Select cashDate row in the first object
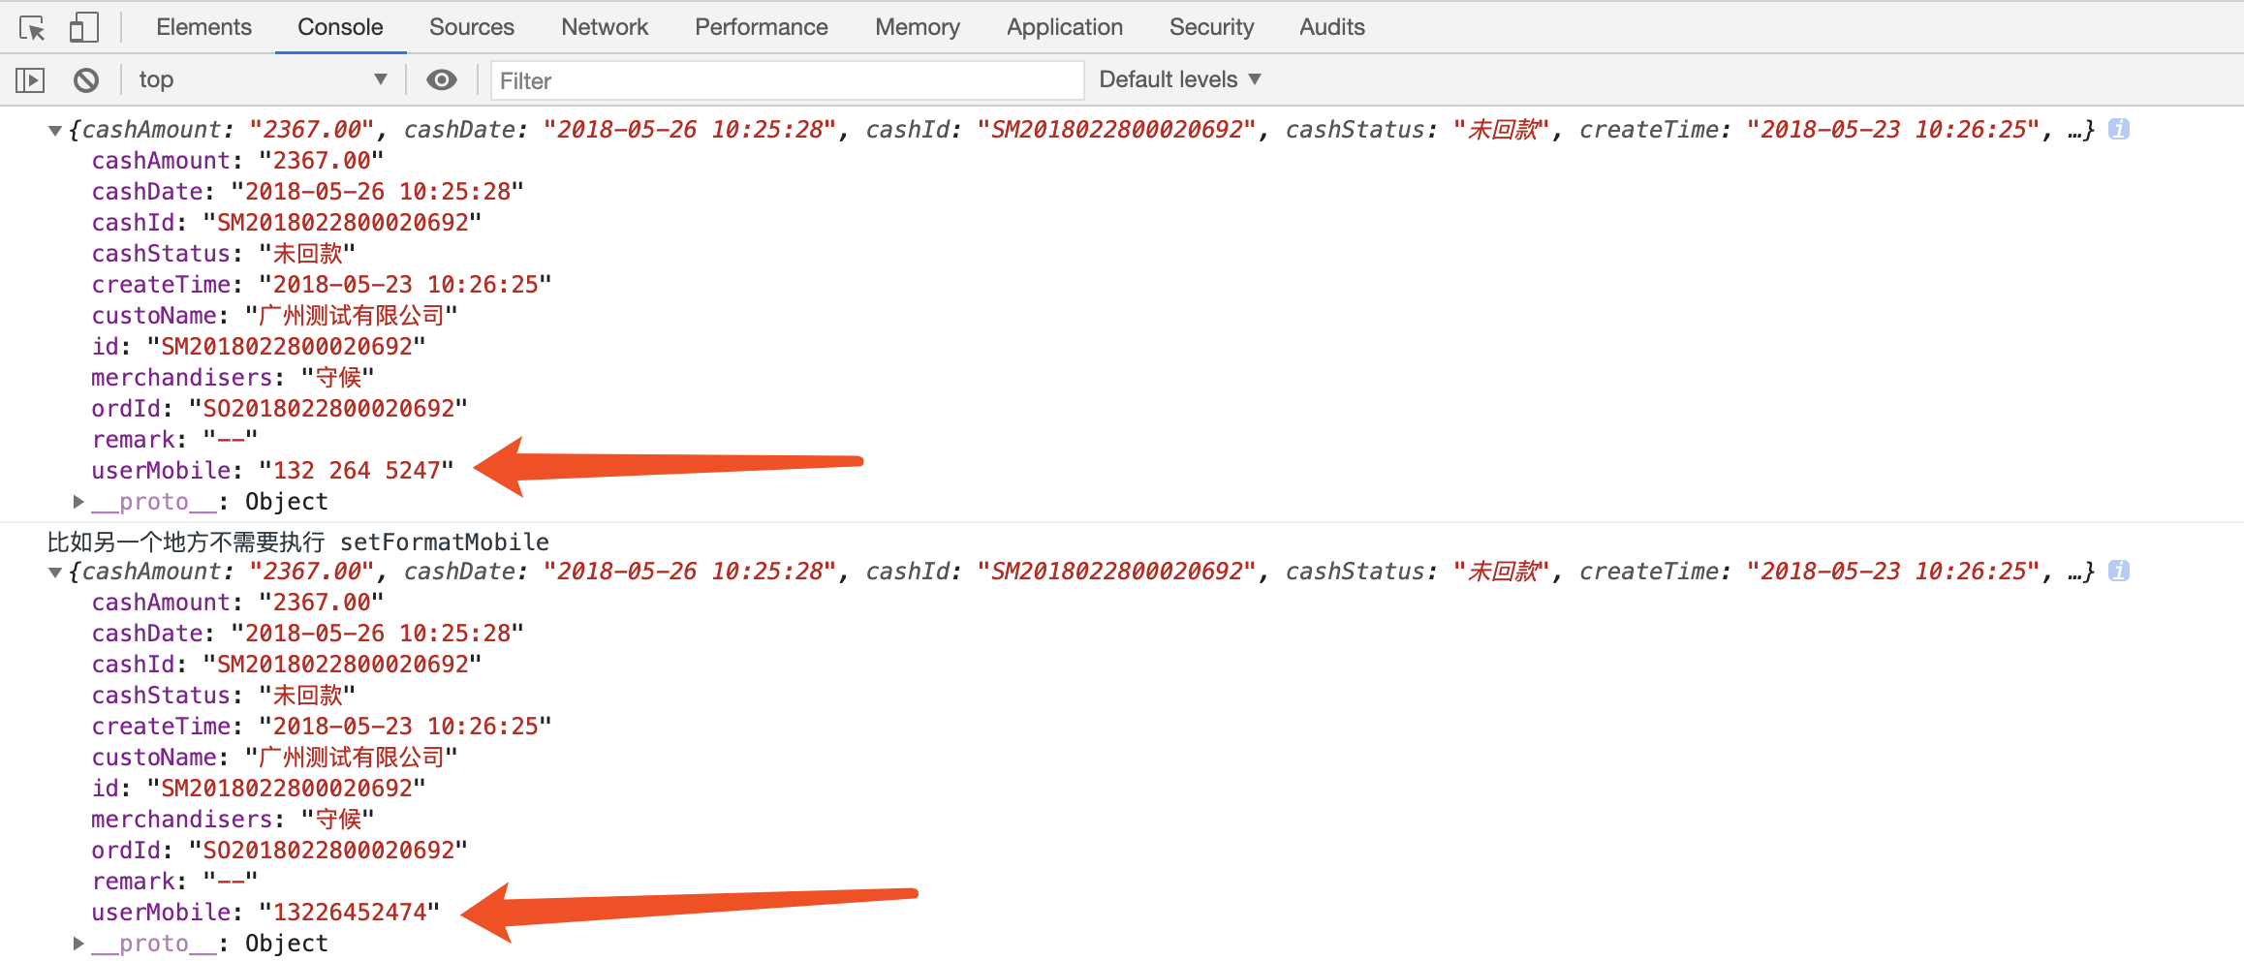 coord(308,192)
